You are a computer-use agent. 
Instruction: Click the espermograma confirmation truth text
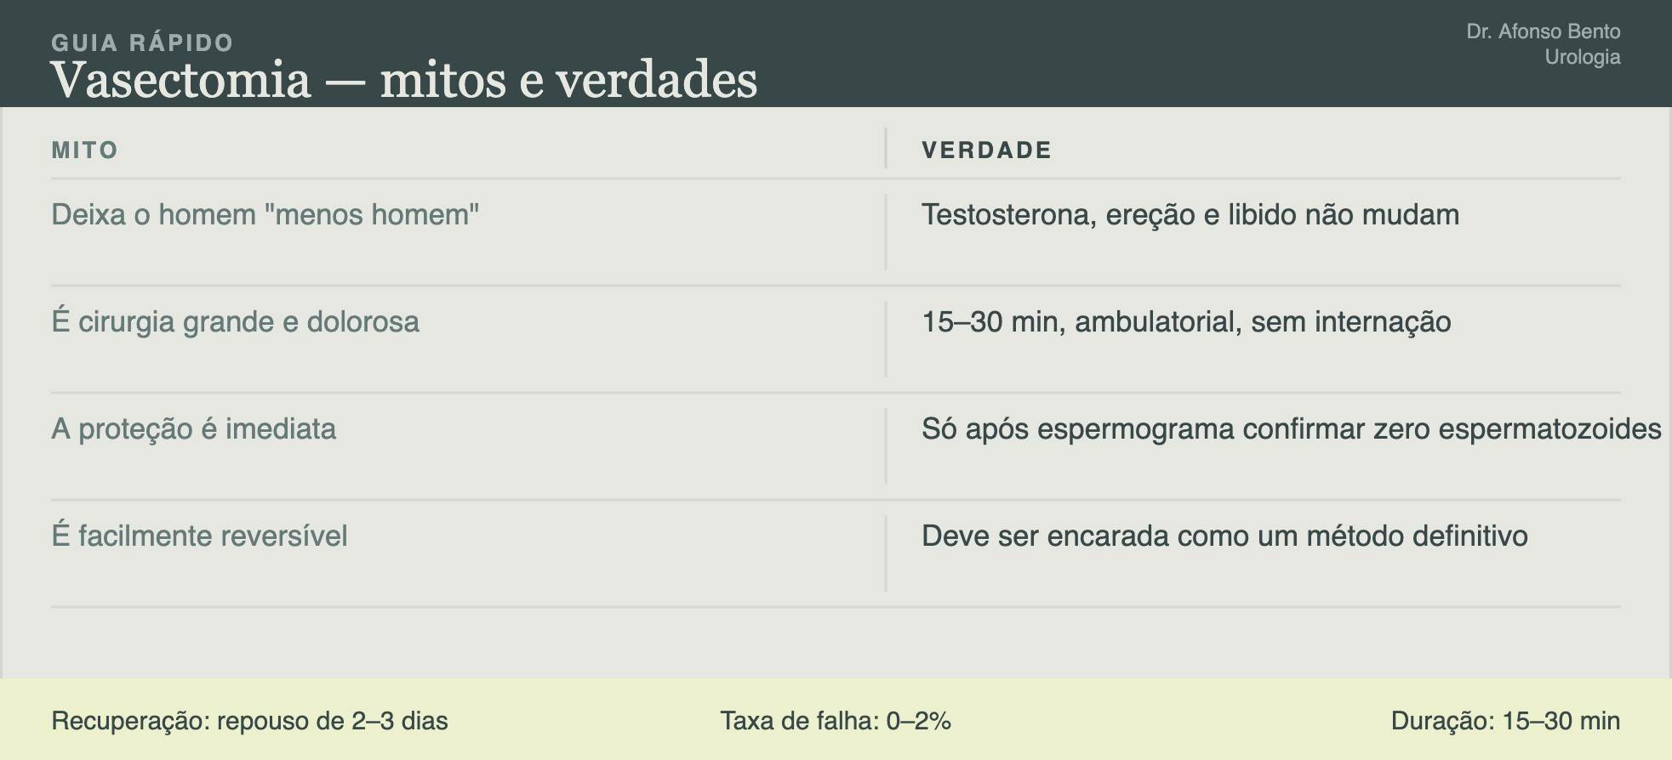[1291, 428]
